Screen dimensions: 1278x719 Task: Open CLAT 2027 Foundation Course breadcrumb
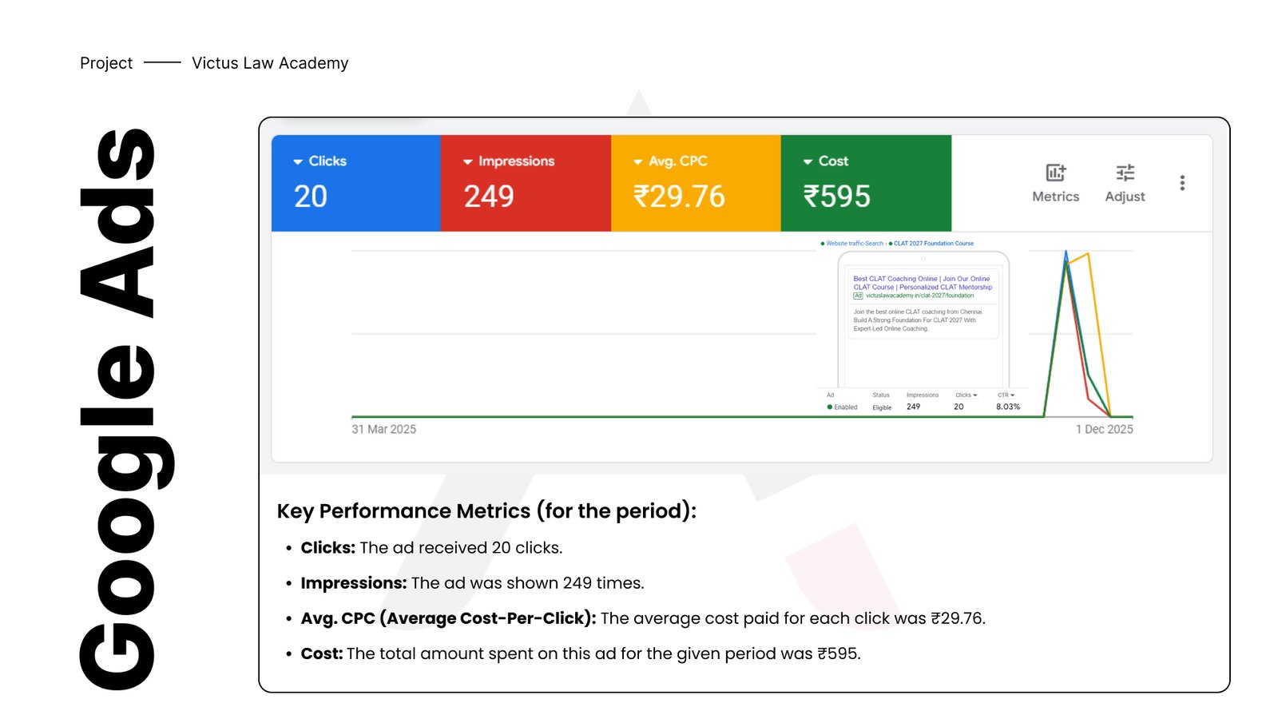(x=933, y=244)
